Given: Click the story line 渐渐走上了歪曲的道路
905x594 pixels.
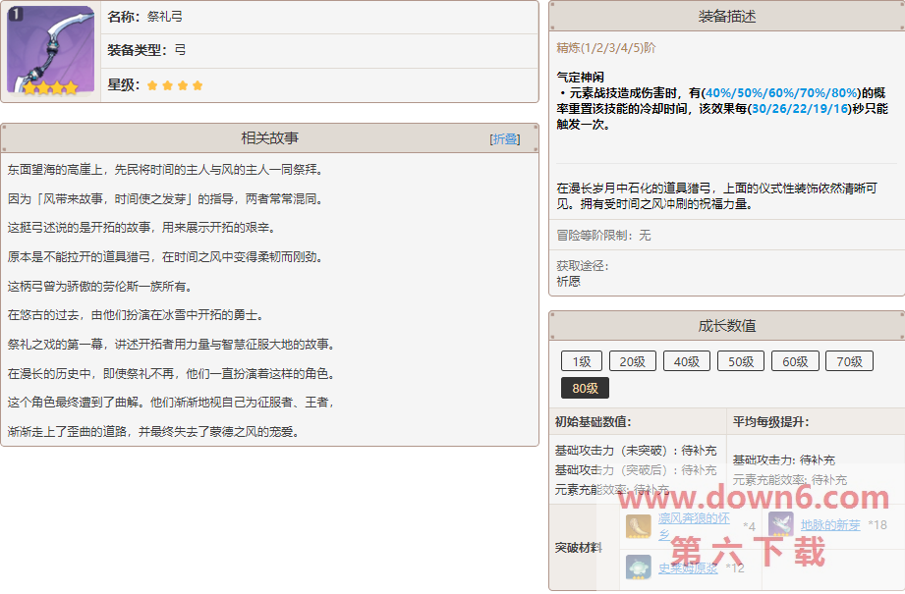Looking at the screenshot, I should click(154, 431).
